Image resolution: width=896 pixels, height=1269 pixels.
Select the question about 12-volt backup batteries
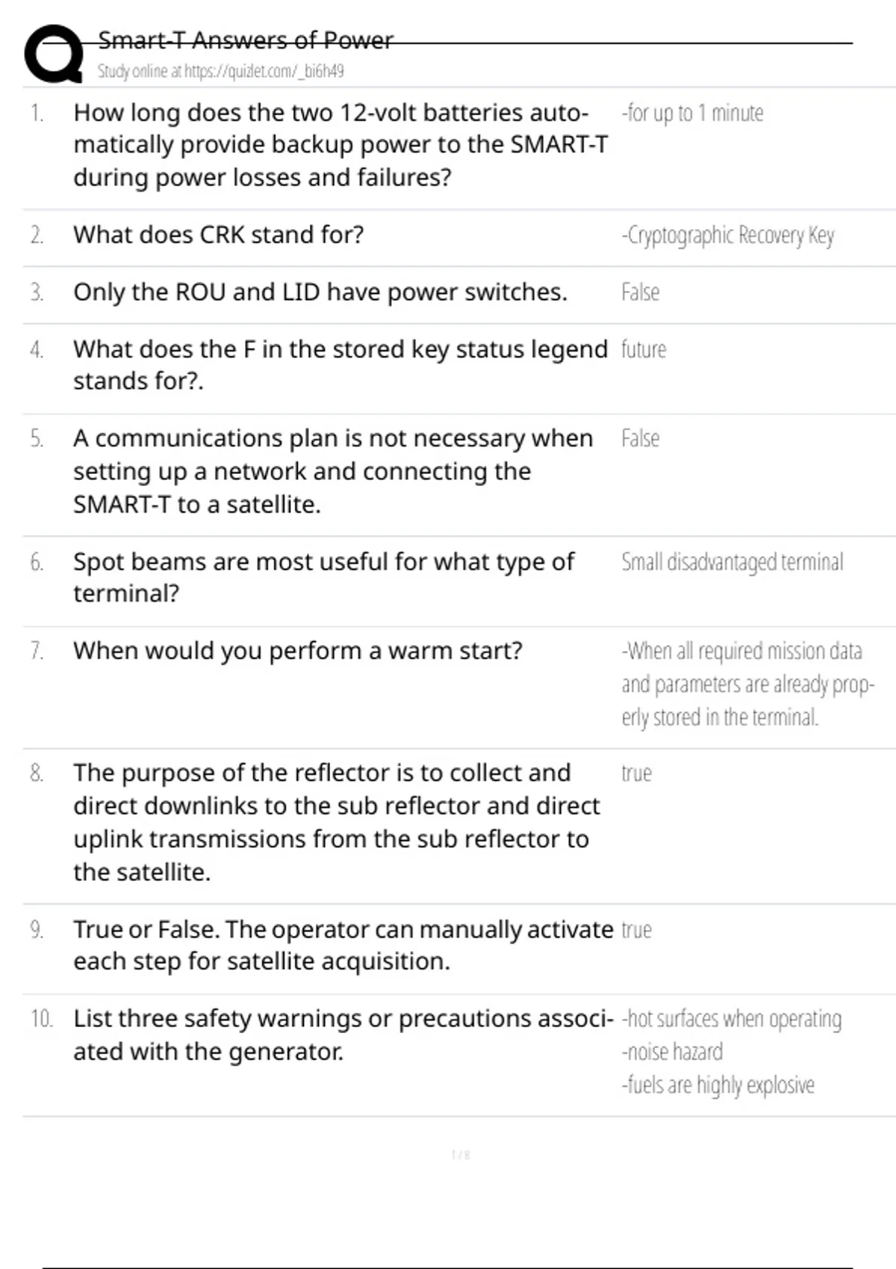point(340,145)
